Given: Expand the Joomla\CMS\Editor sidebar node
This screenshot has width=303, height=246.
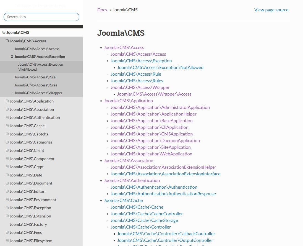Looking at the screenshot, I should (x=7, y=191).
